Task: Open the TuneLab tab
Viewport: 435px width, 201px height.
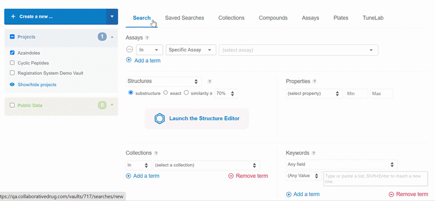Action: coord(373,18)
